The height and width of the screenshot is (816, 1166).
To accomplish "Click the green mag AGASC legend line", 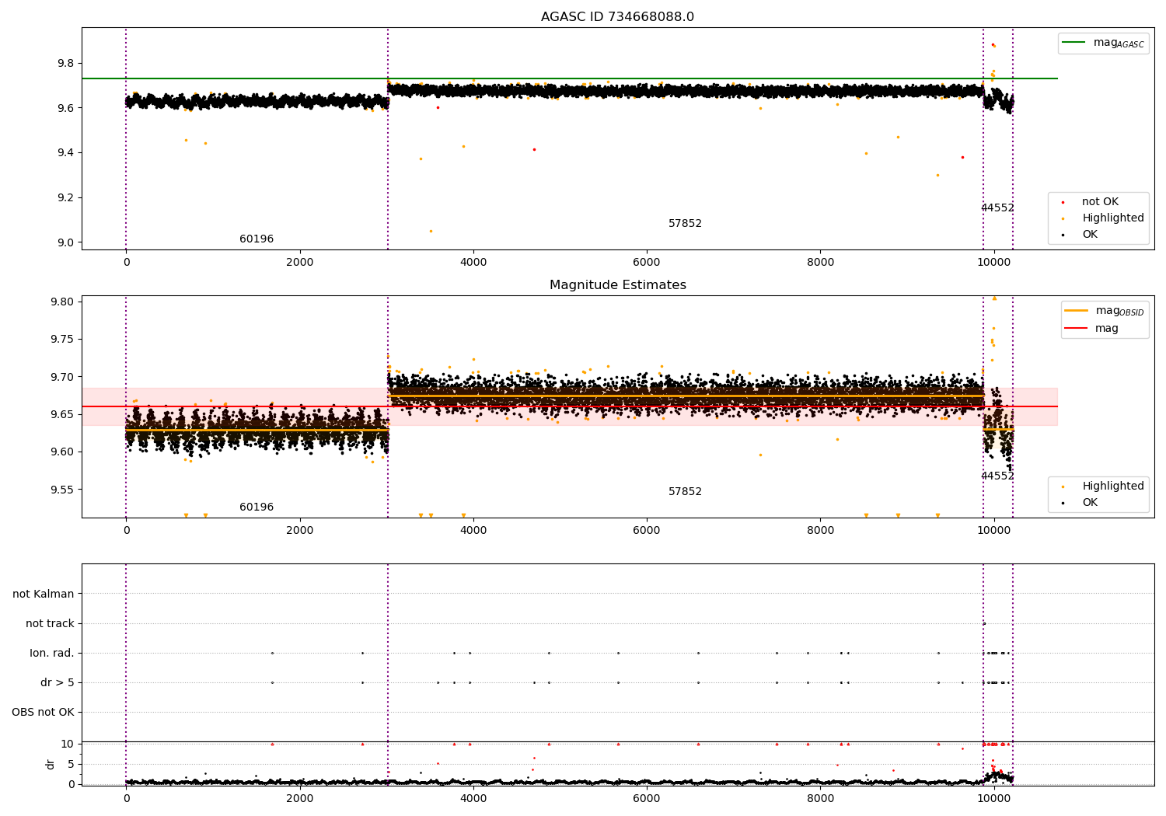I will coord(1073,43).
